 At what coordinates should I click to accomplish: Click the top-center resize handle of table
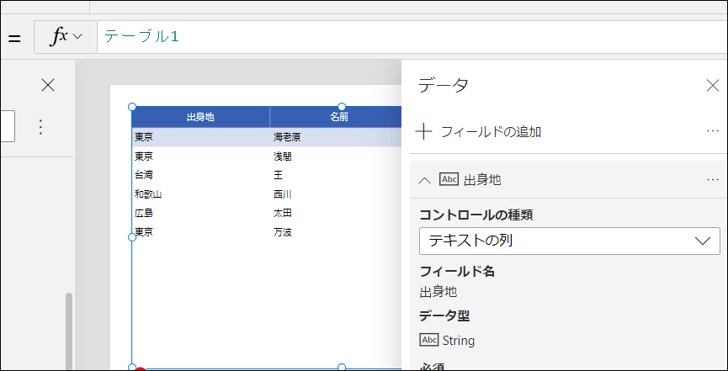click(x=342, y=107)
